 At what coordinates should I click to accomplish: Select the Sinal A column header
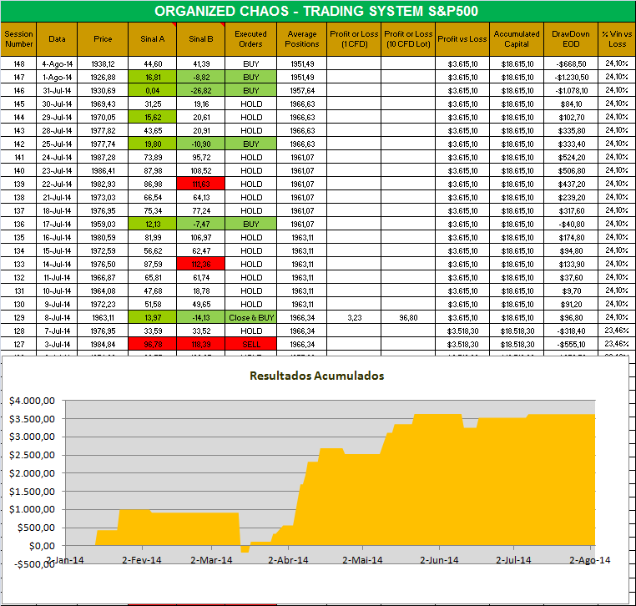tap(153, 39)
